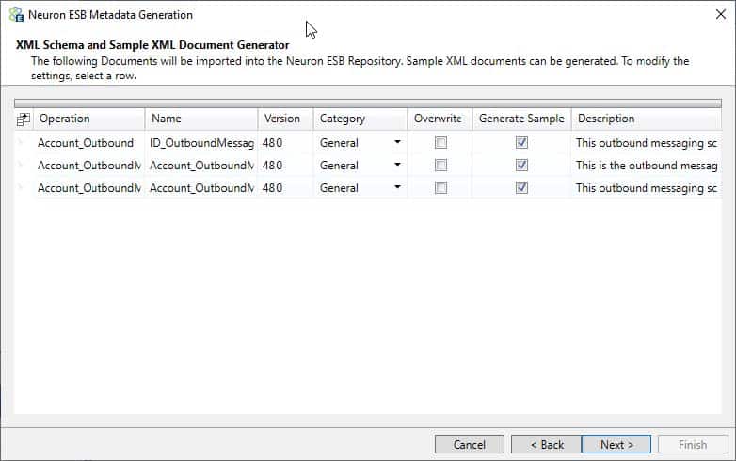Viewport: 736px width, 461px height.
Task: Click the Cancel button
Action: [x=470, y=444]
